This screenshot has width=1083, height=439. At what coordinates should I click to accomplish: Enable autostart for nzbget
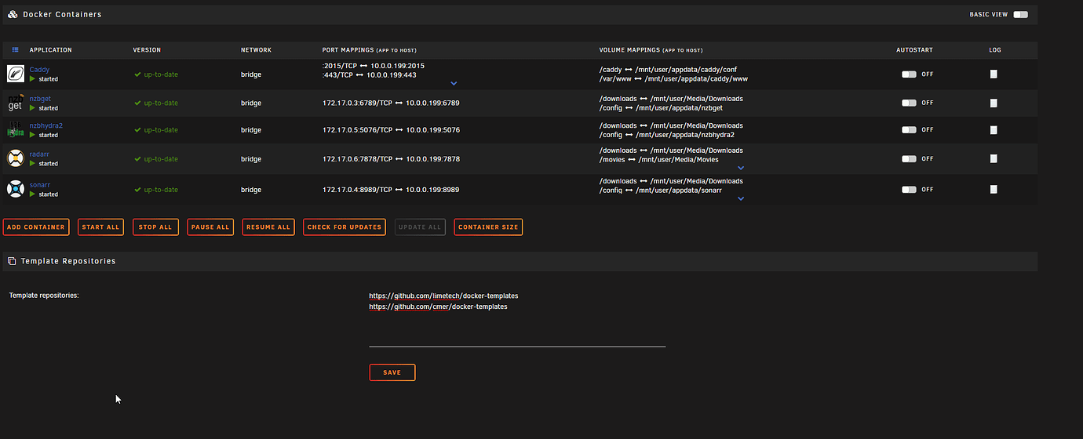coord(909,103)
